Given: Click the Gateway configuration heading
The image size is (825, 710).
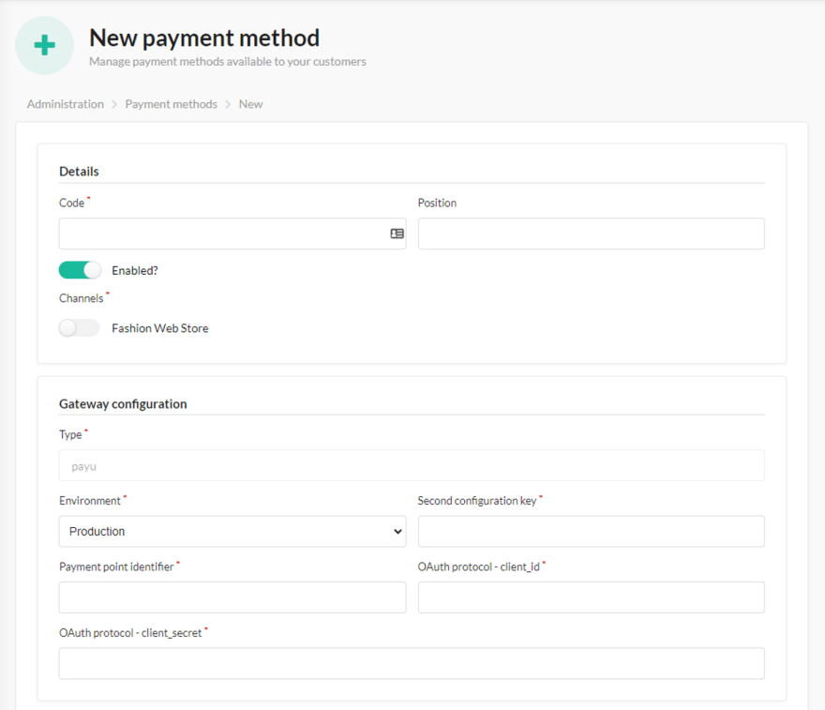Looking at the screenshot, I should point(123,403).
